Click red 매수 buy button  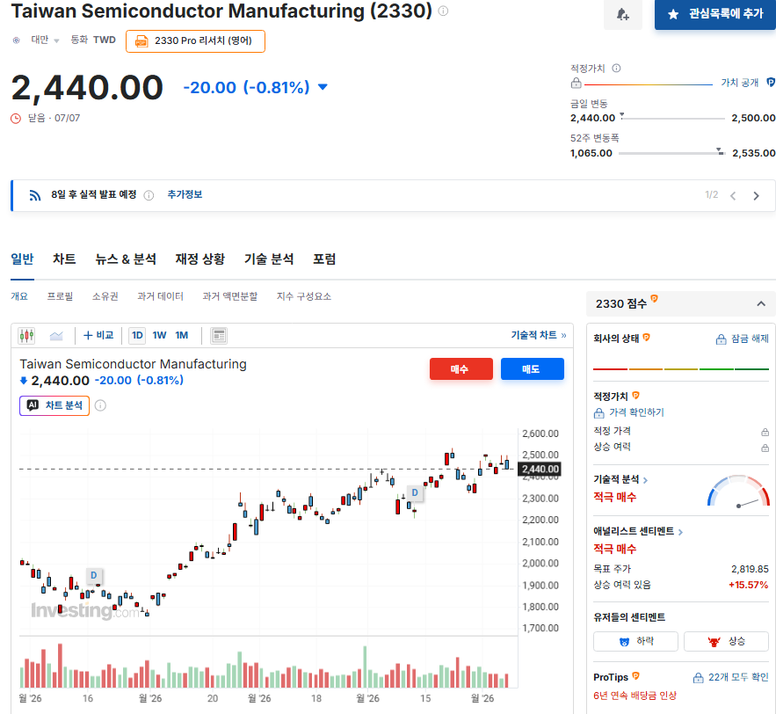click(x=461, y=369)
